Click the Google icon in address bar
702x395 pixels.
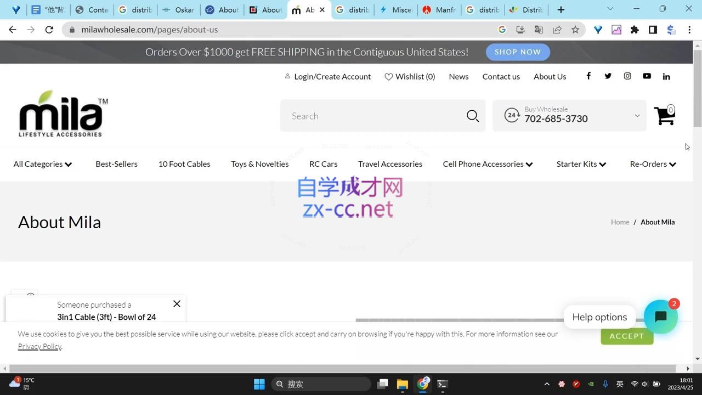click(x=502, y=30)
